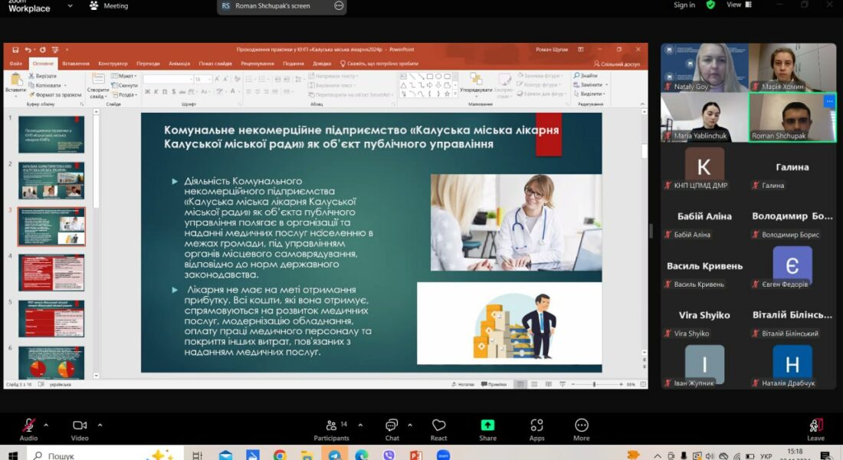Click the Windows search box
843x460 pixels.
point(92,455)
